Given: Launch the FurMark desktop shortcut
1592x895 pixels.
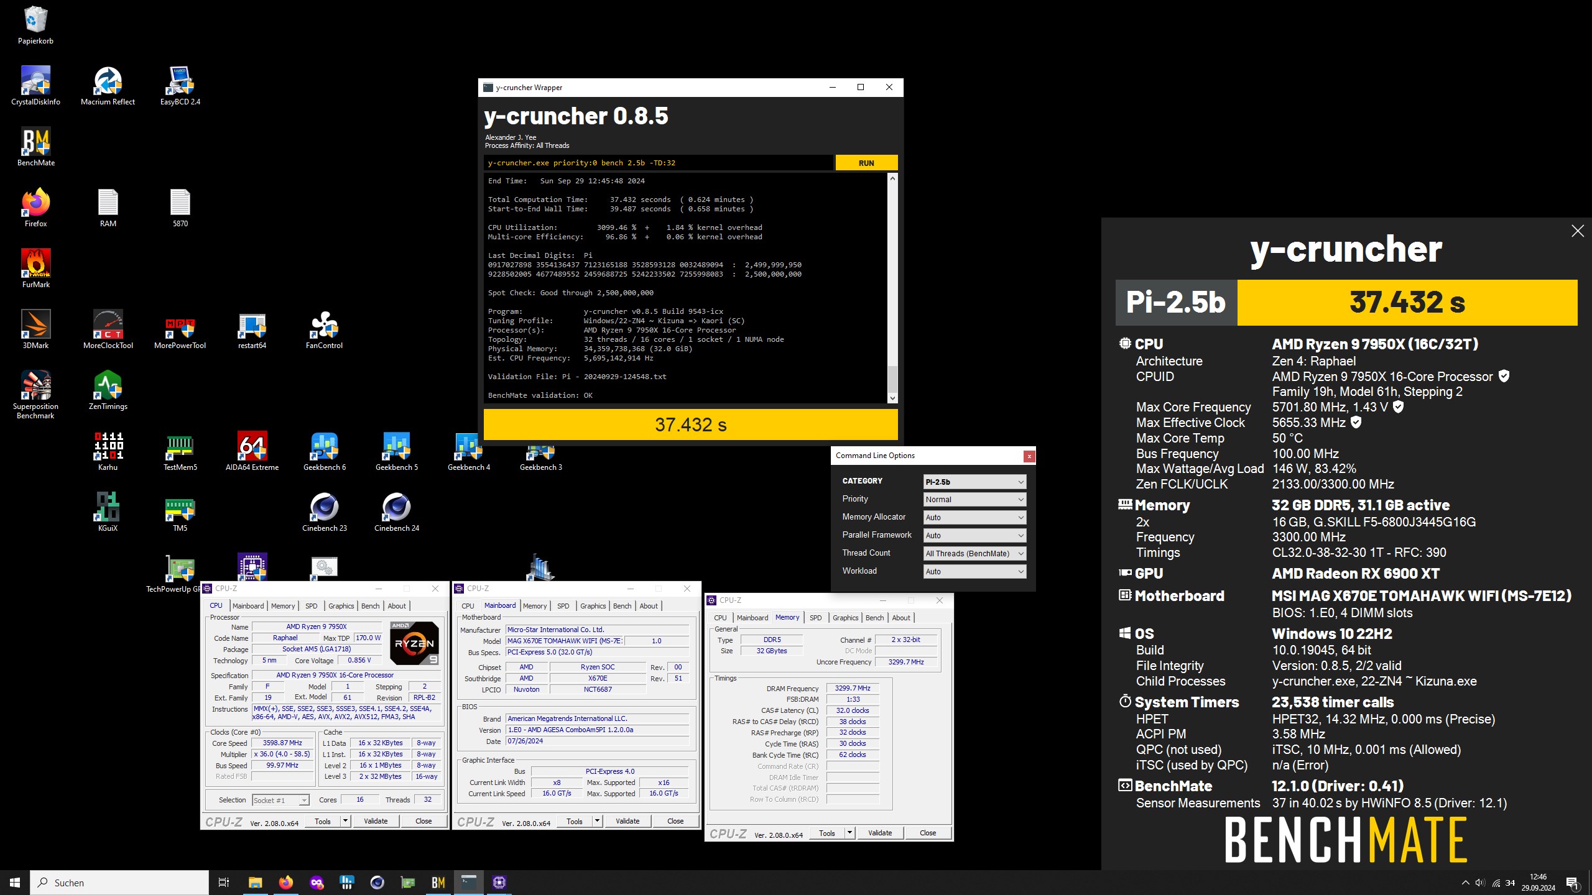Looking at the screenshot, I should [35, 269].
